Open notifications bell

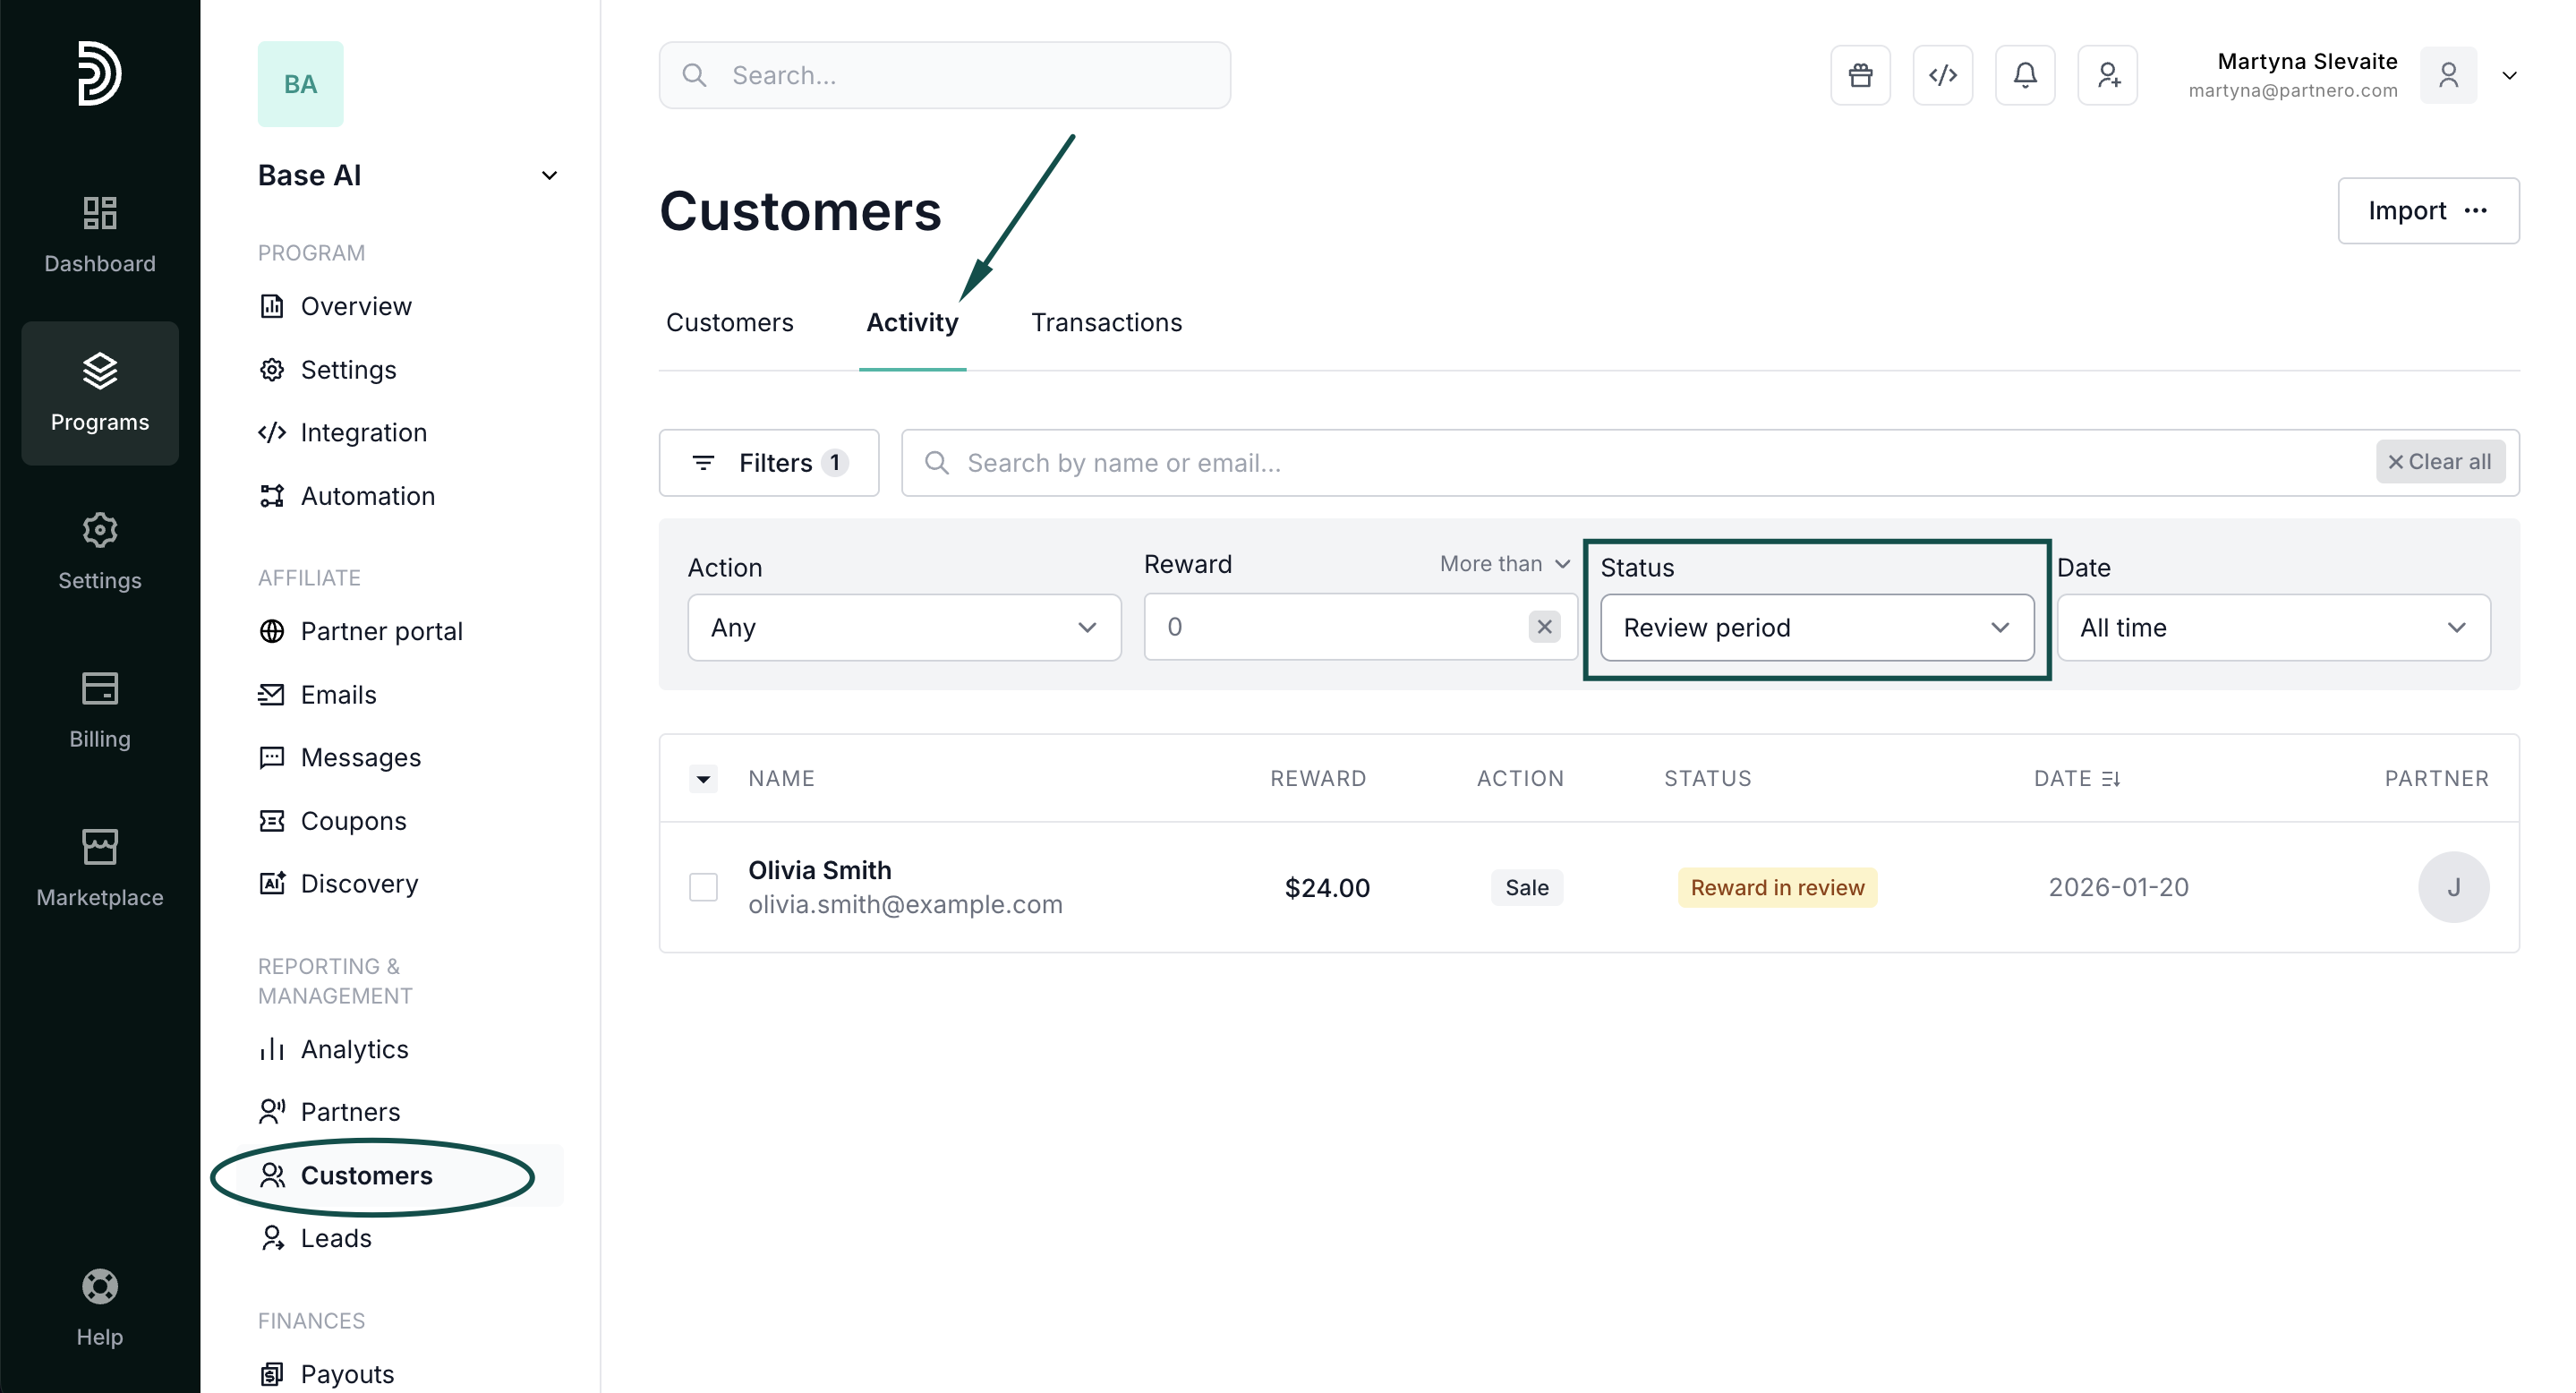click(2025, 75)
